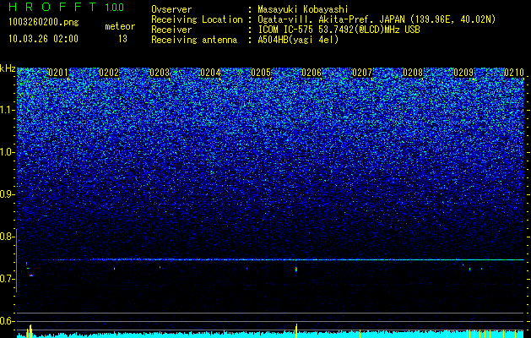Click the 0204 time marker
This screenshot has width=531, height=338.
click(210, 73)
